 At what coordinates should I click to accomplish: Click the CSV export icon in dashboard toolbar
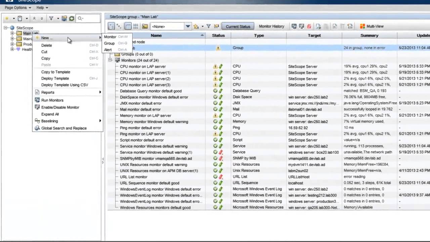coord(350,26)
